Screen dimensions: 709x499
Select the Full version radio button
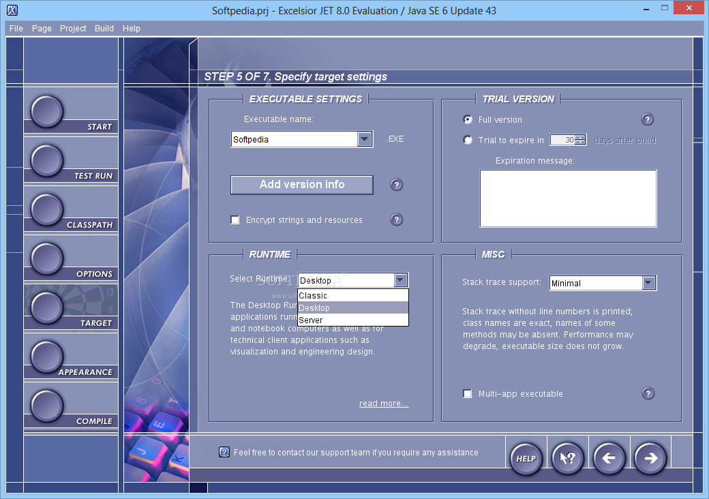point(468,119)
